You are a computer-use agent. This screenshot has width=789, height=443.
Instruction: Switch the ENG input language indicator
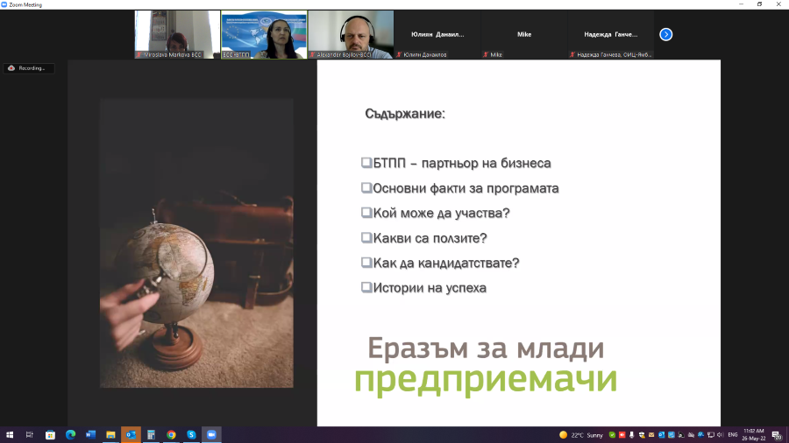733,435
